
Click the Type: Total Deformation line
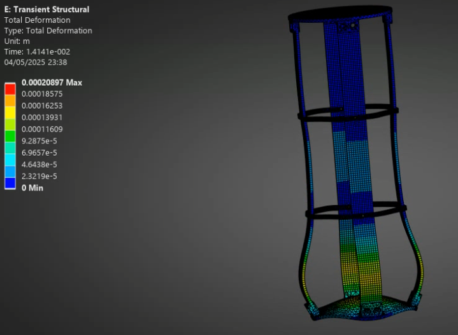click(48, 31)
